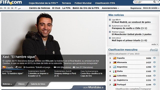This screenshot has width=160, height=90.
Task: Open El Real Madrid, un vendaval de goles
Action: 131,22
